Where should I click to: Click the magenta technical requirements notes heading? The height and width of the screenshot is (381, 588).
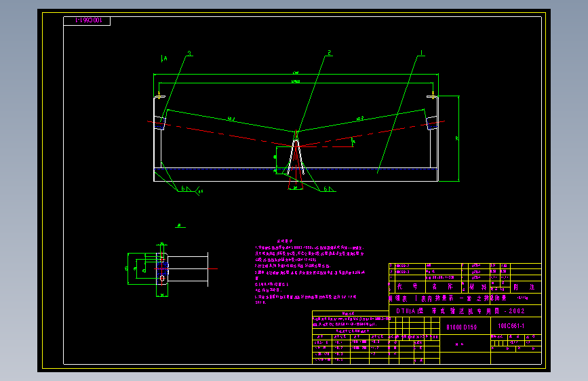tap(285, 241)
